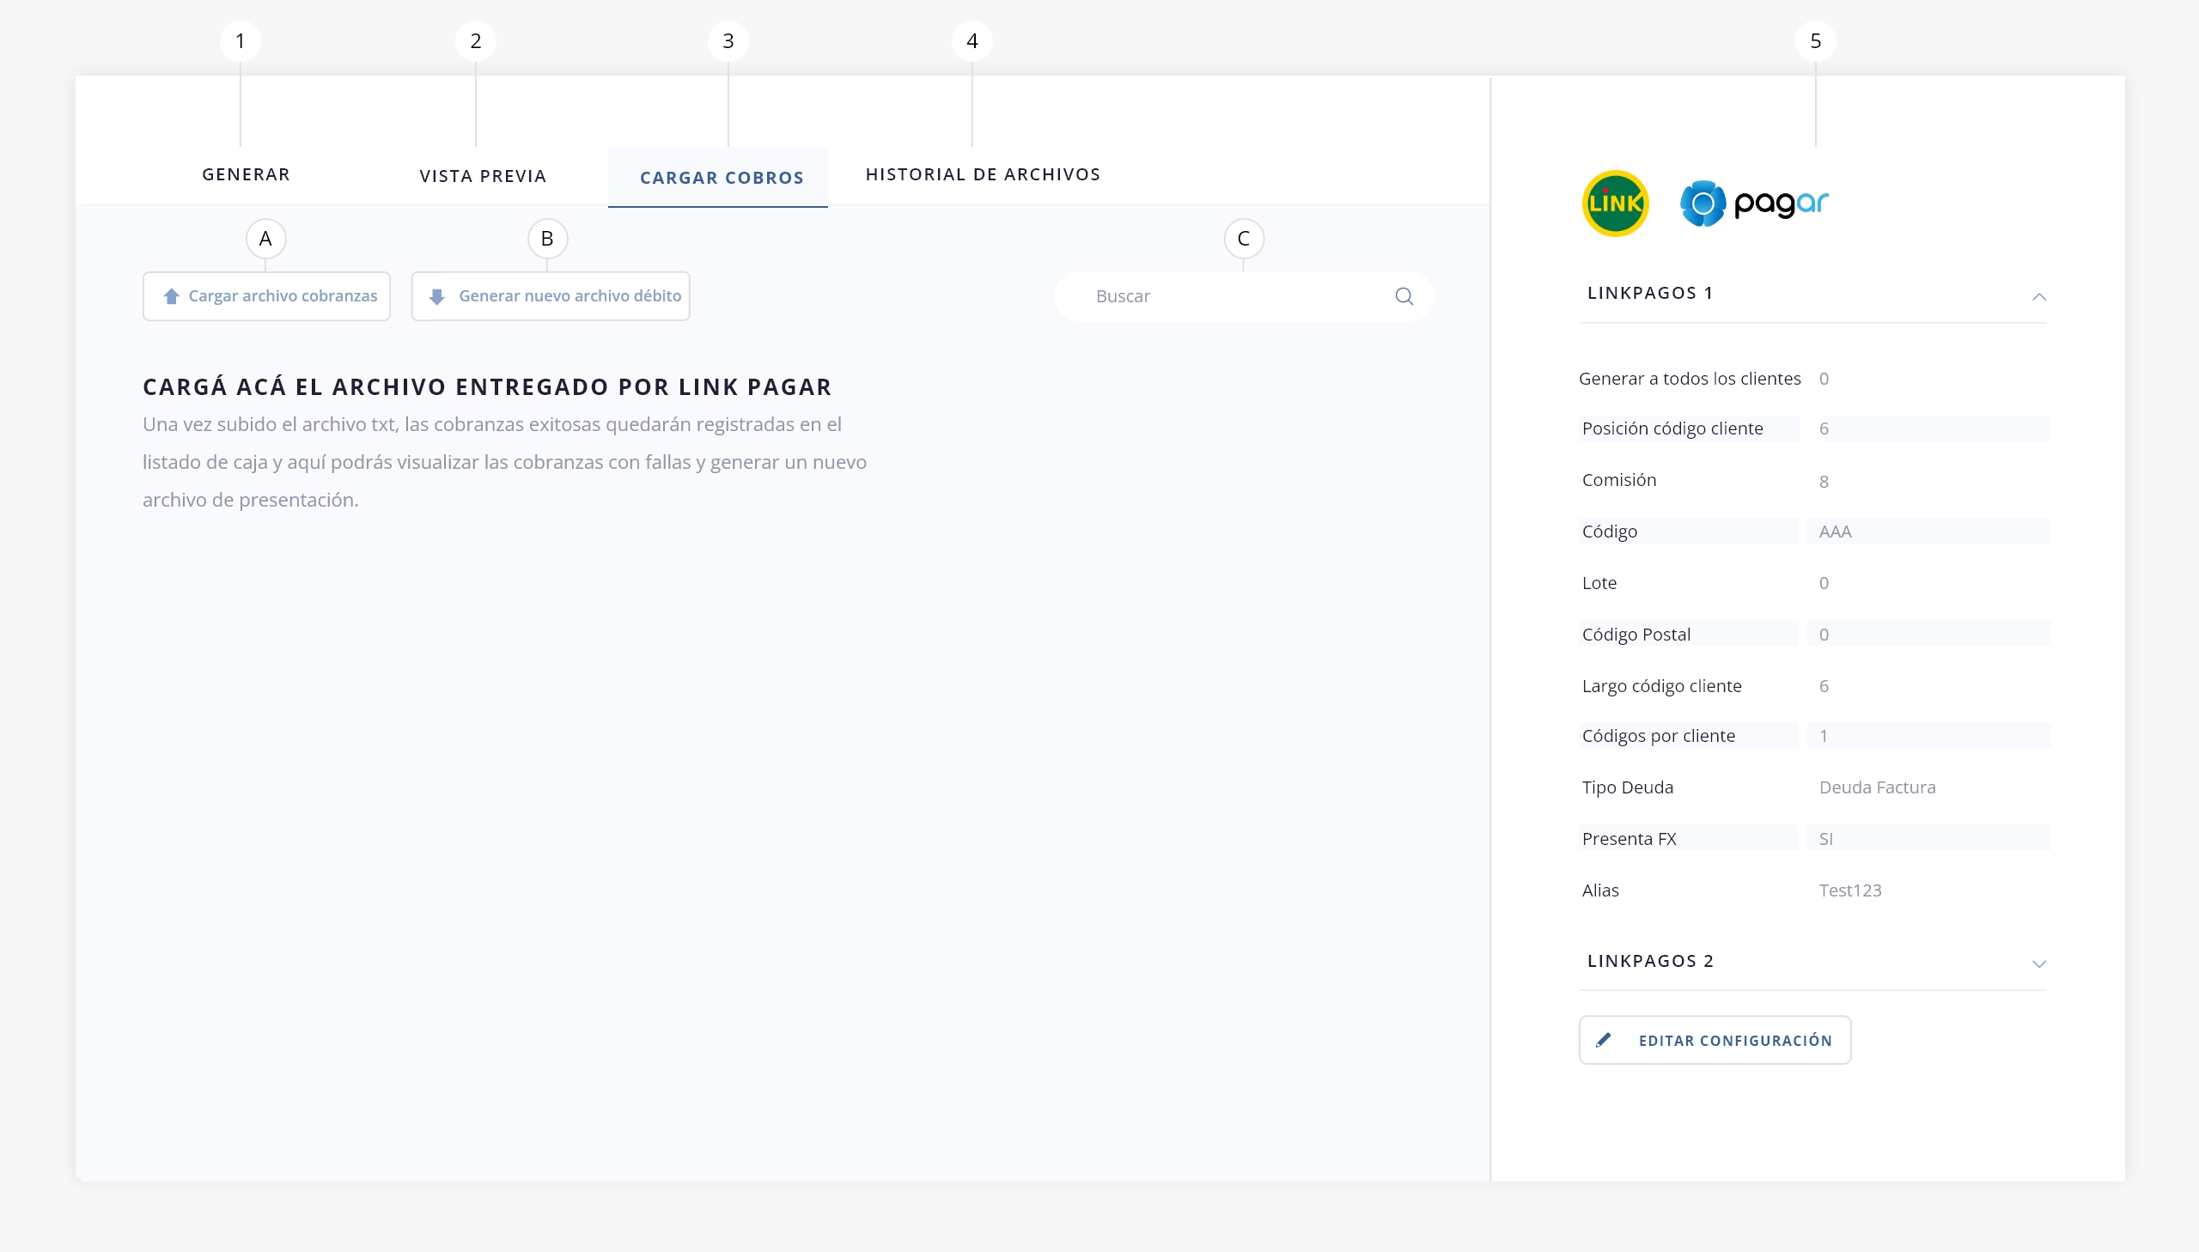Viewport: 2199px width, 1252px height.
Task: Open the Historial de Archivos tab
Action: [982, 174]
